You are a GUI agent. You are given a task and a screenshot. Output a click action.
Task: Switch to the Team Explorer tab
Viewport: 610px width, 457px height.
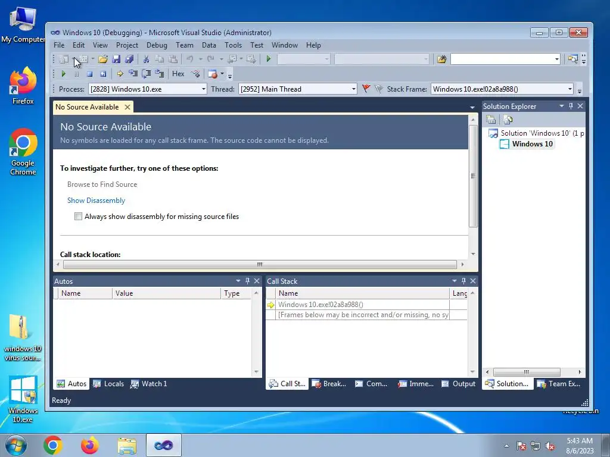tap(558, 384)
